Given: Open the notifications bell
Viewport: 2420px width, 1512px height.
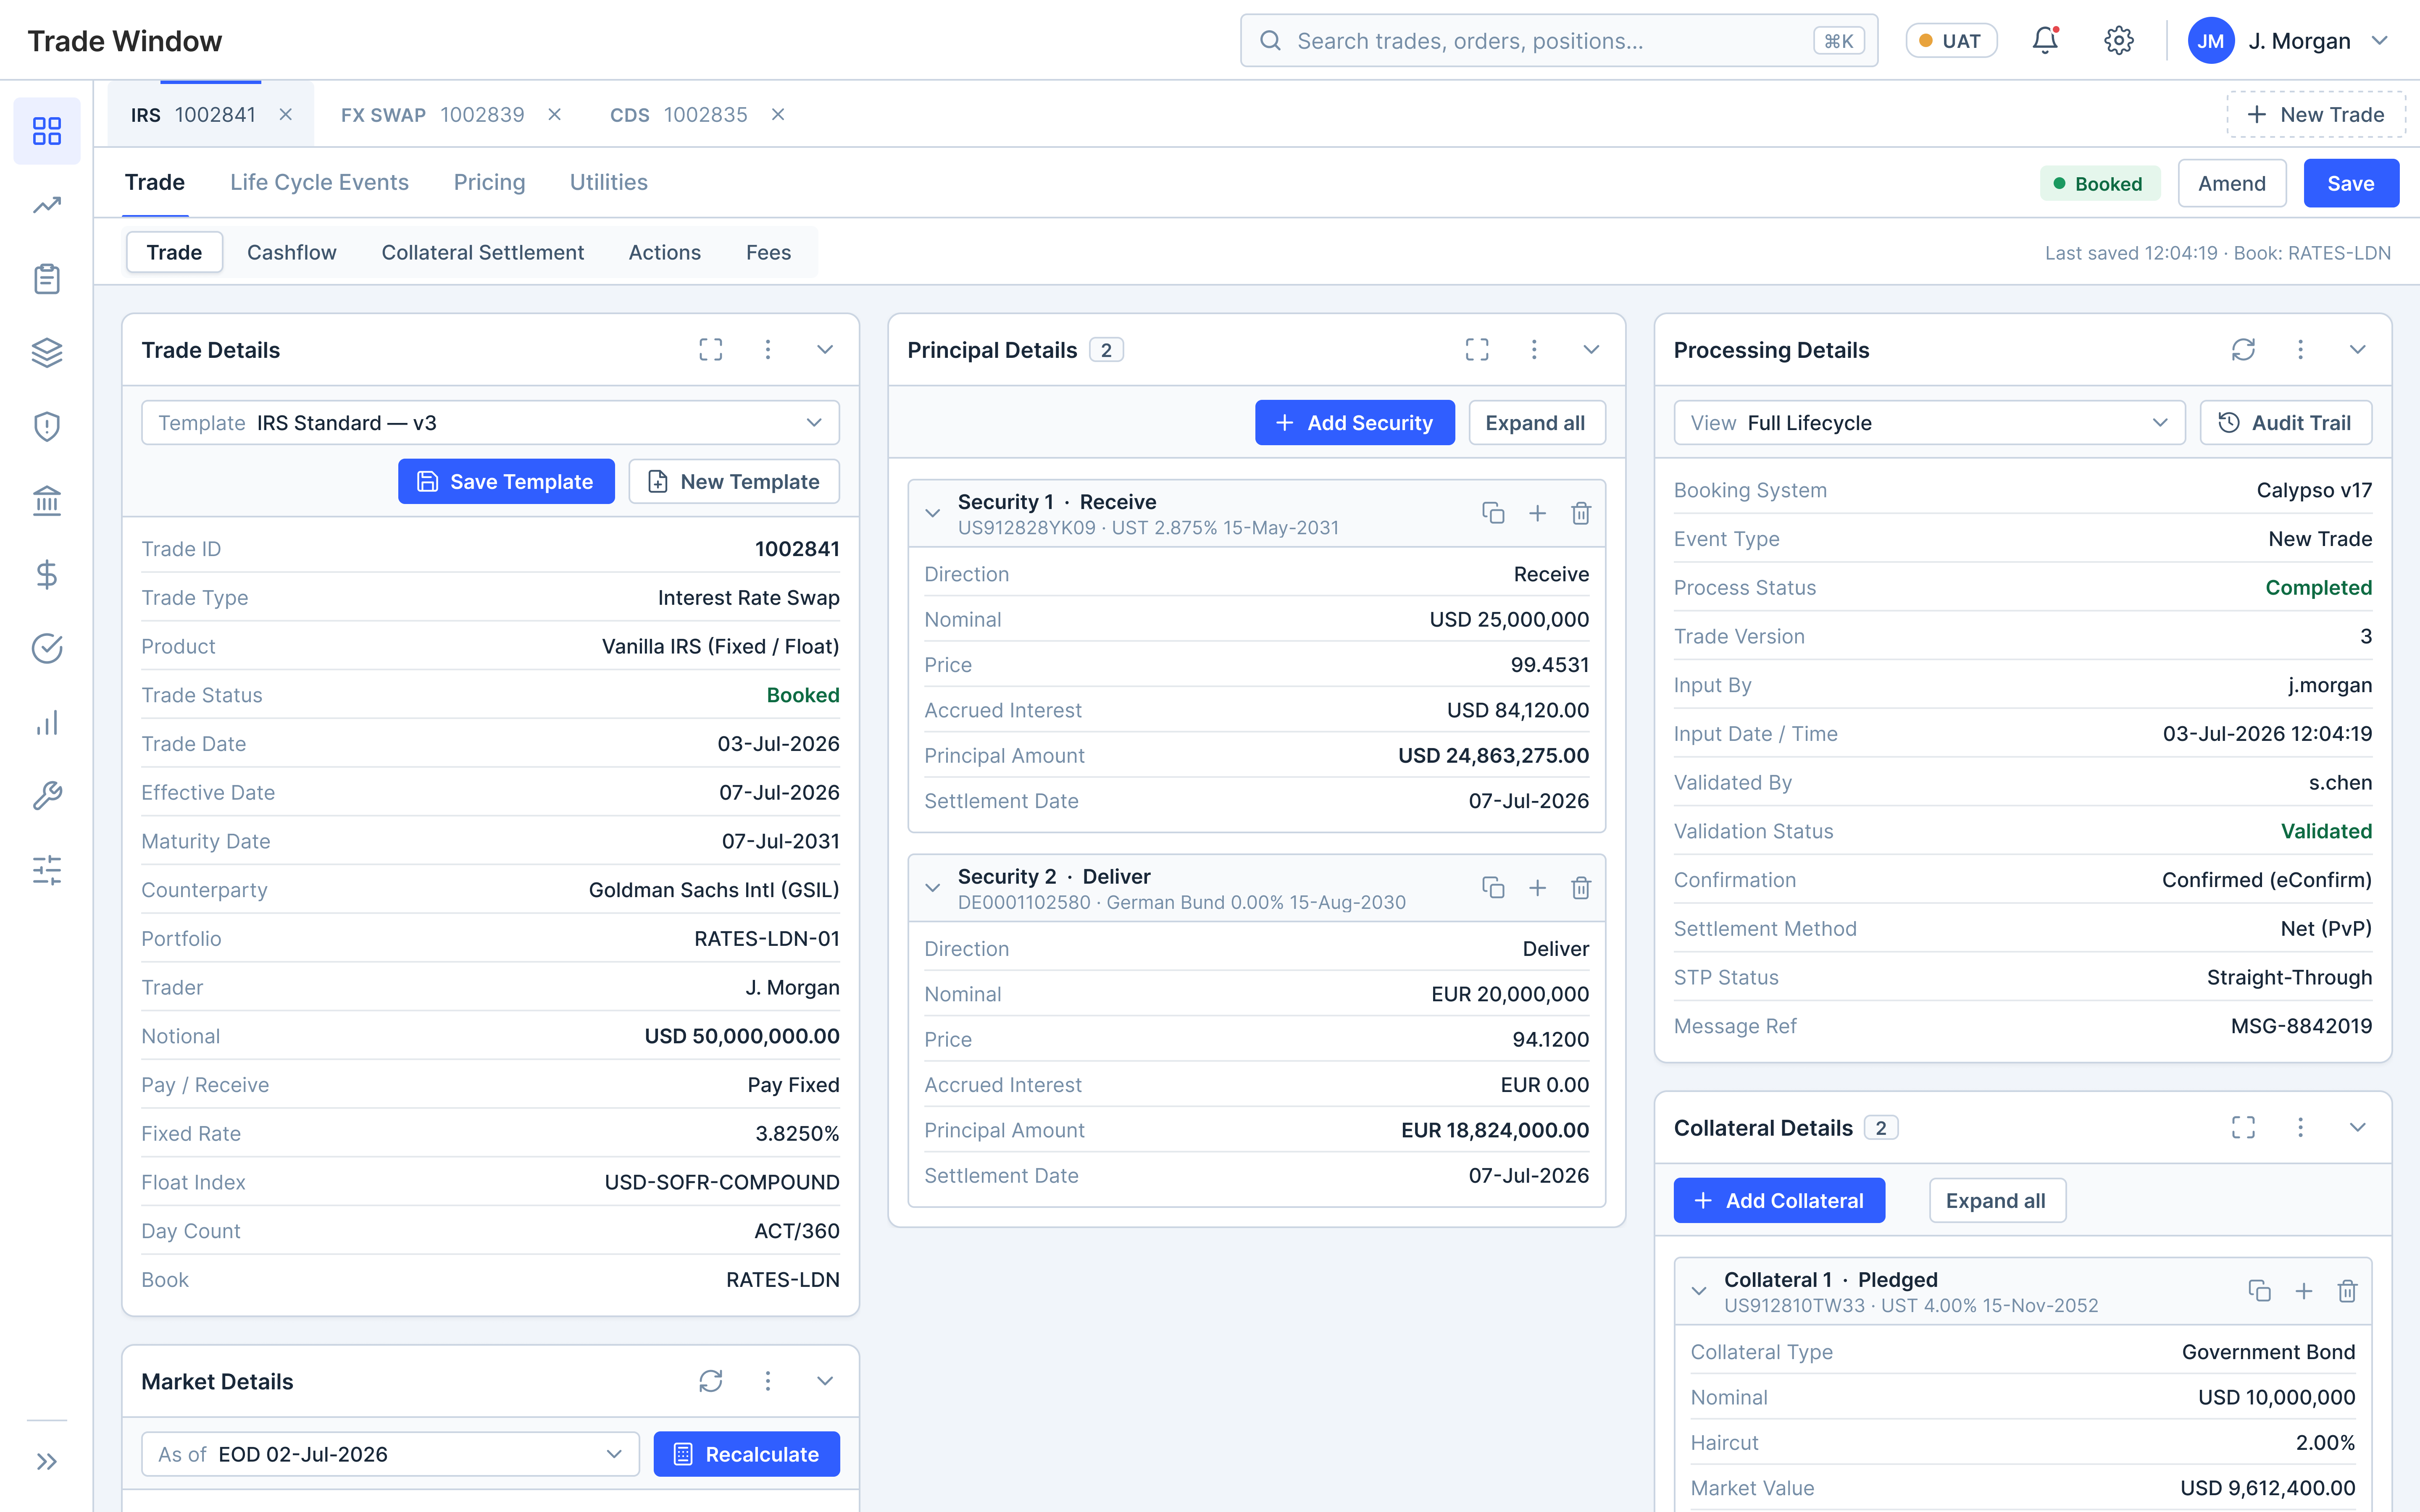Looking at the screenshot, I should point(2045,41).
